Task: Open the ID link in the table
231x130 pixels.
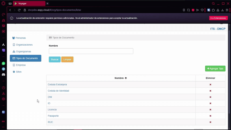Action: pos(49,103)
